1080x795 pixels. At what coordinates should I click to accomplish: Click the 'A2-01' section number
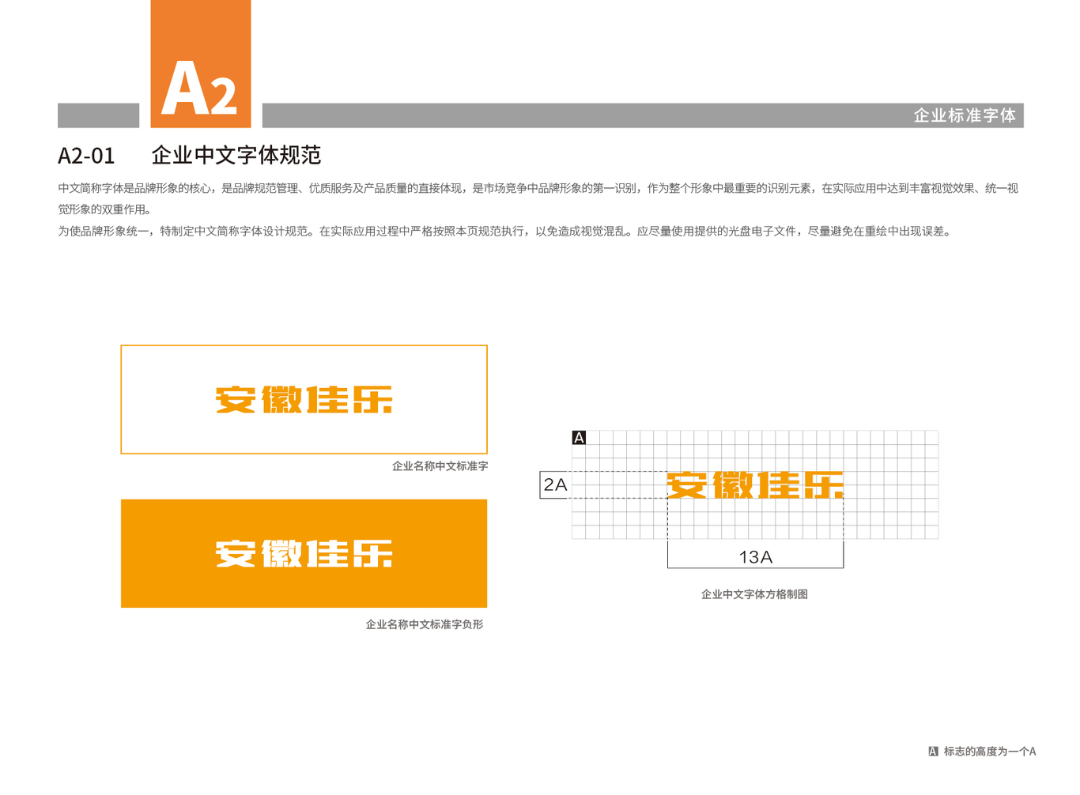click(86, 156)
